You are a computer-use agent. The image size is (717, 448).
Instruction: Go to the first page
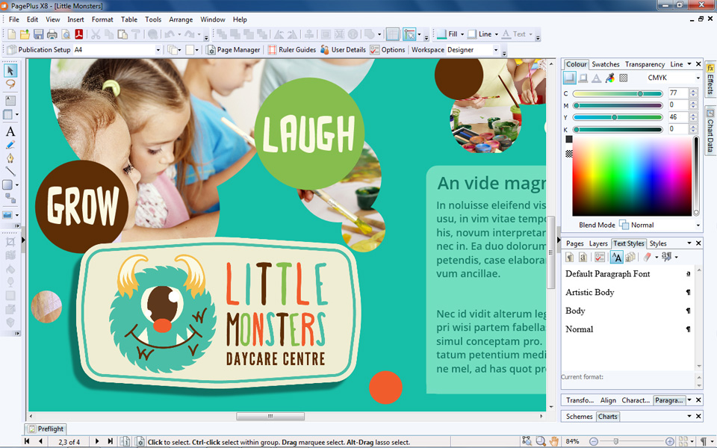27,441
